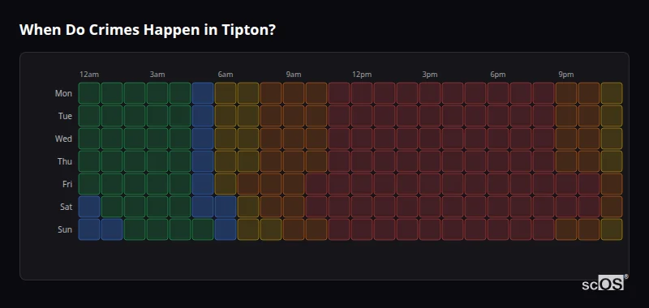Screen dimensions: 649x308
Task: Select the Saturday 11pm orange cell
Action: click(612, 207)
